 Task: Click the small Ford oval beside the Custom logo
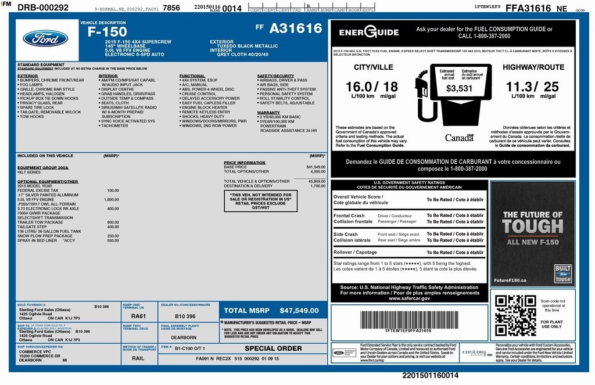(x=490, y=355)
